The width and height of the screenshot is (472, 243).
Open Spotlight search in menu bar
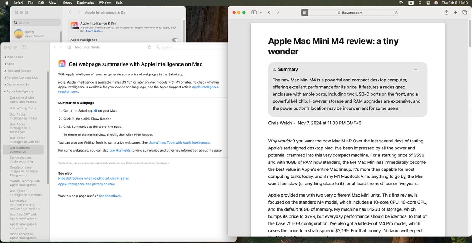[420, 3]
